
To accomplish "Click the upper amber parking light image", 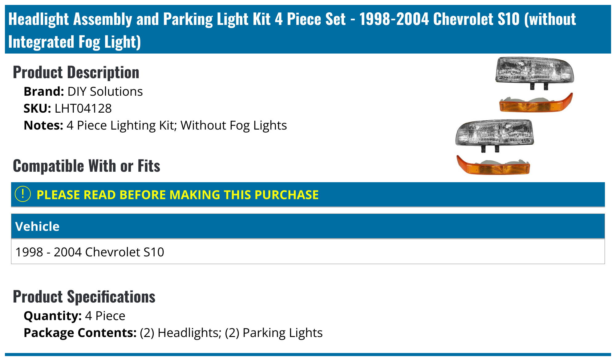I will tap(536, 103).
